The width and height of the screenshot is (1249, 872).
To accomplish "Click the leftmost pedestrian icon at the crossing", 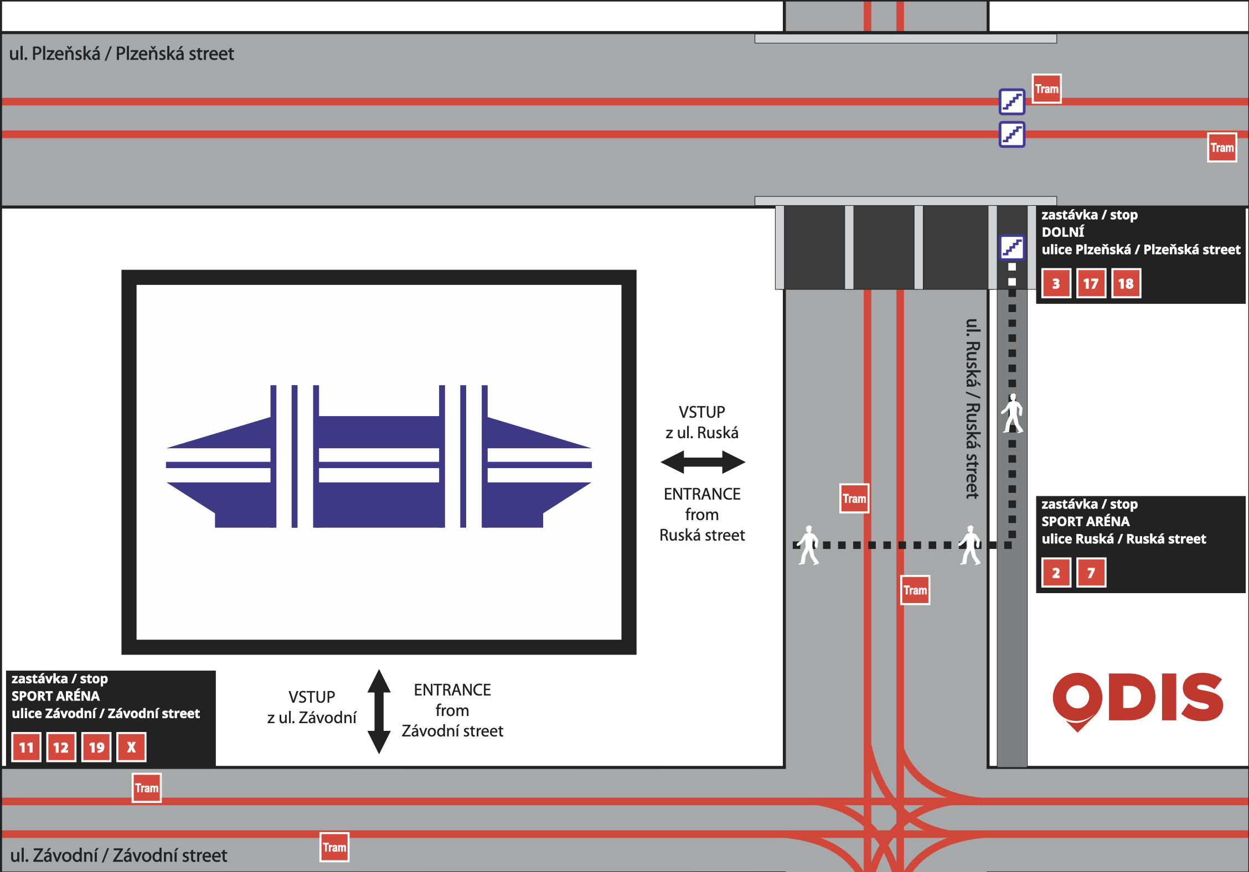I will (808, 545).
